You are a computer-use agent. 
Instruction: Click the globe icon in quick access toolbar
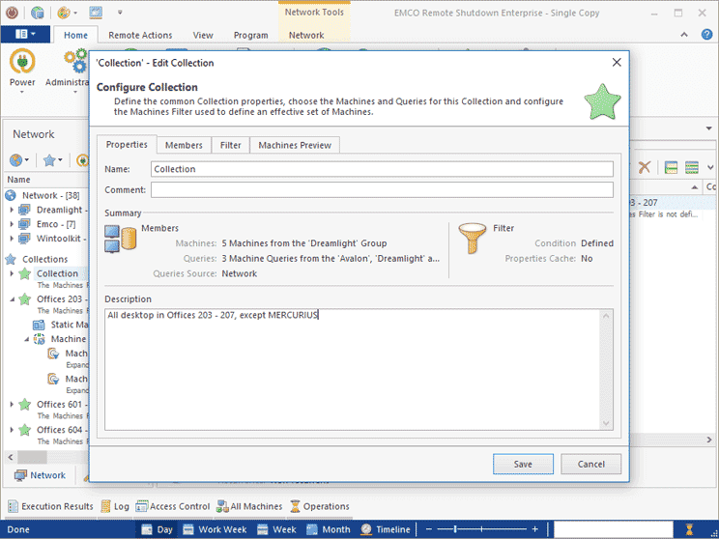click(x=37, y=13)
